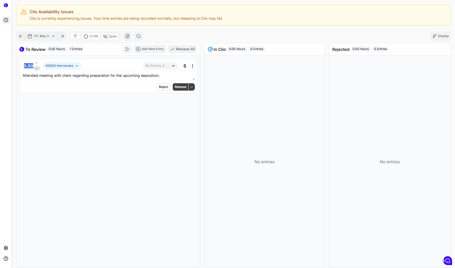Click In Clio column title
455x268 pixels.
click(220, 49)
